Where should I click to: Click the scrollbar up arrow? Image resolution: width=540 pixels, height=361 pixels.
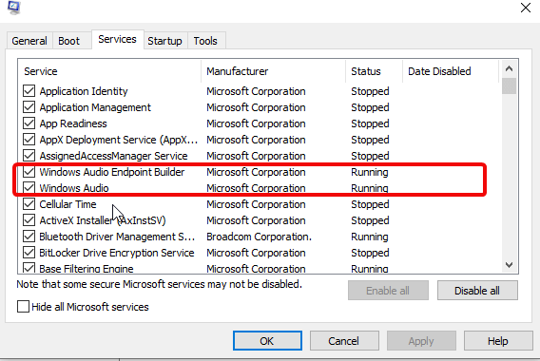point(509,68)
